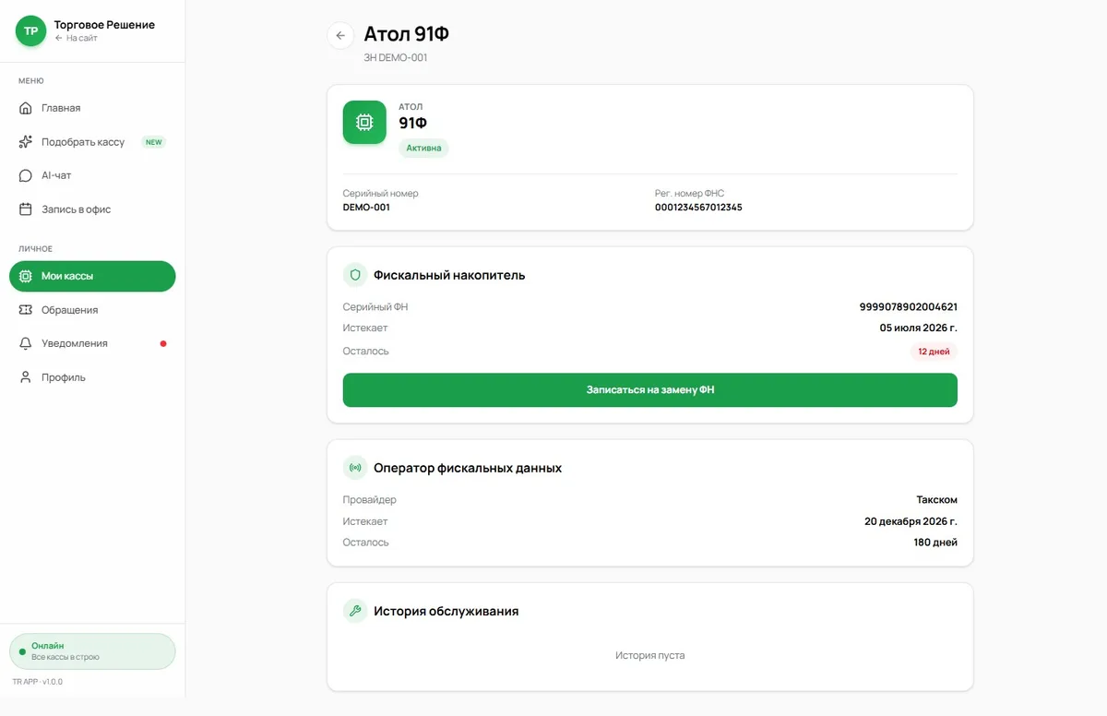Click the calendar icon for Запись в офис
Image resolution: width=1107 pixels, height=716 pixels.
click(x=26, y=209)
